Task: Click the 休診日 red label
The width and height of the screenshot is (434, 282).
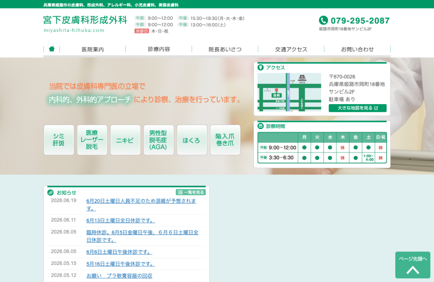Action: [x=142, y=31]
